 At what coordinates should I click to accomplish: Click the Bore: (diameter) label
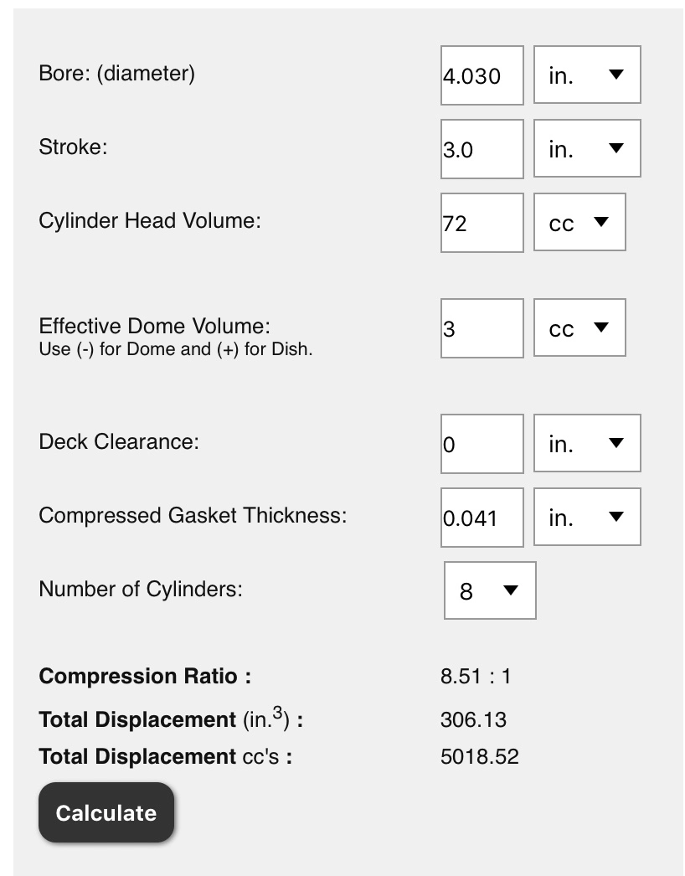116,74
